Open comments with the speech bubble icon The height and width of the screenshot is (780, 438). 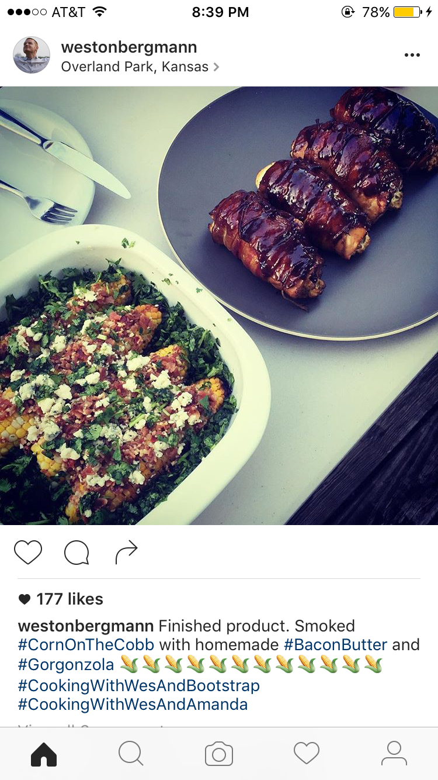point(77,552)
